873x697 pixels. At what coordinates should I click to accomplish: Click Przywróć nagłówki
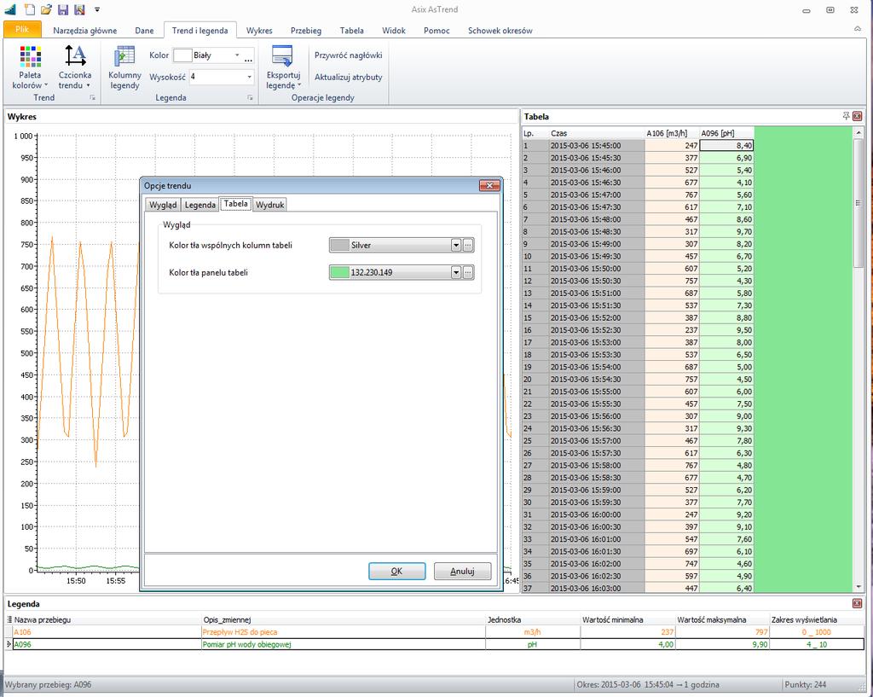(348, 55)
